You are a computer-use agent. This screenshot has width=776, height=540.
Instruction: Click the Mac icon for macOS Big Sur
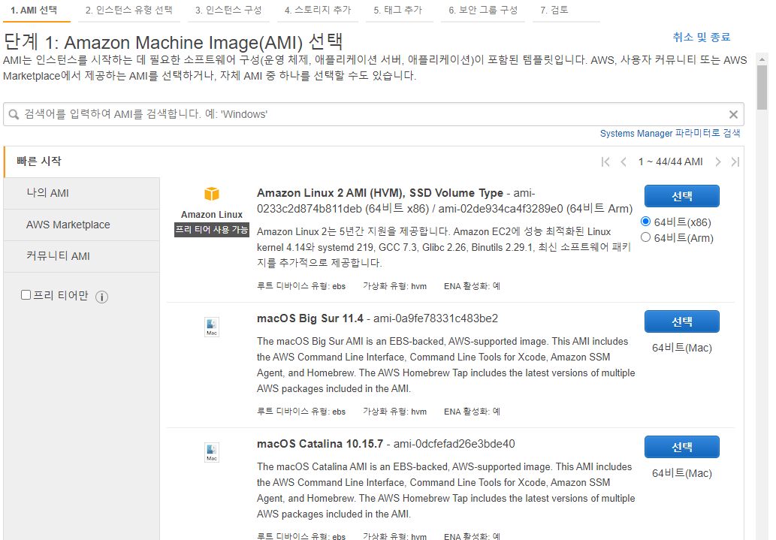[x=212, y=327]
